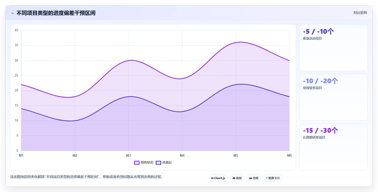Viewport: 378px width, 192px height.
Task: Toggle the 改善后 legend entry
Action: click(164, 163)
